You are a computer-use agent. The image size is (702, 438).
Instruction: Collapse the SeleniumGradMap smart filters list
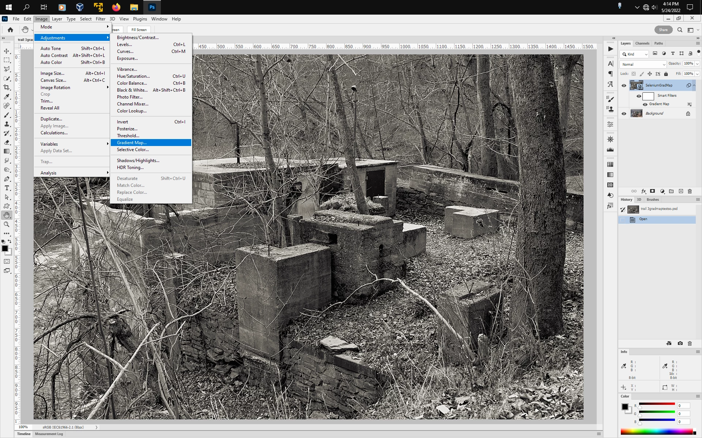694,85
